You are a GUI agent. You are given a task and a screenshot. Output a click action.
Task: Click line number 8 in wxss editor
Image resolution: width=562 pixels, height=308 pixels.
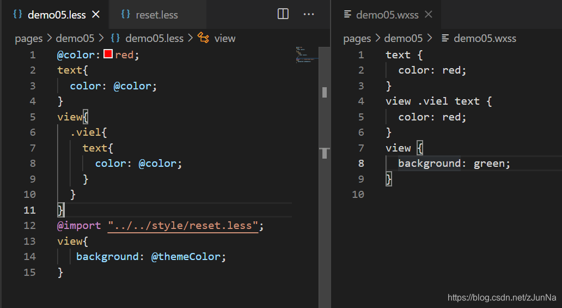tap(361, 164)
